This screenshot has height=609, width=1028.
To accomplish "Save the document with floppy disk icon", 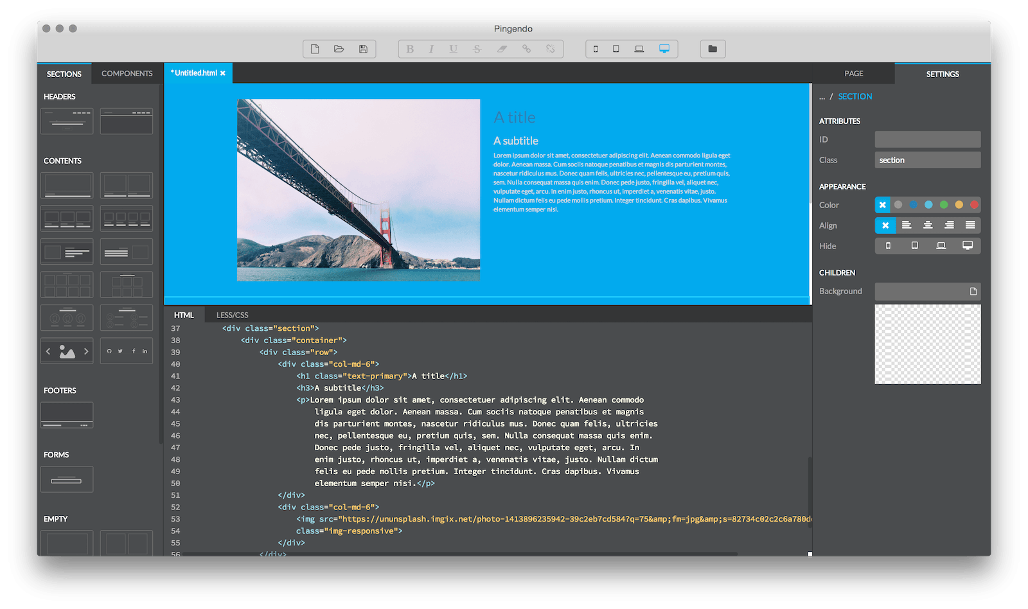I will tap(363, 49).
